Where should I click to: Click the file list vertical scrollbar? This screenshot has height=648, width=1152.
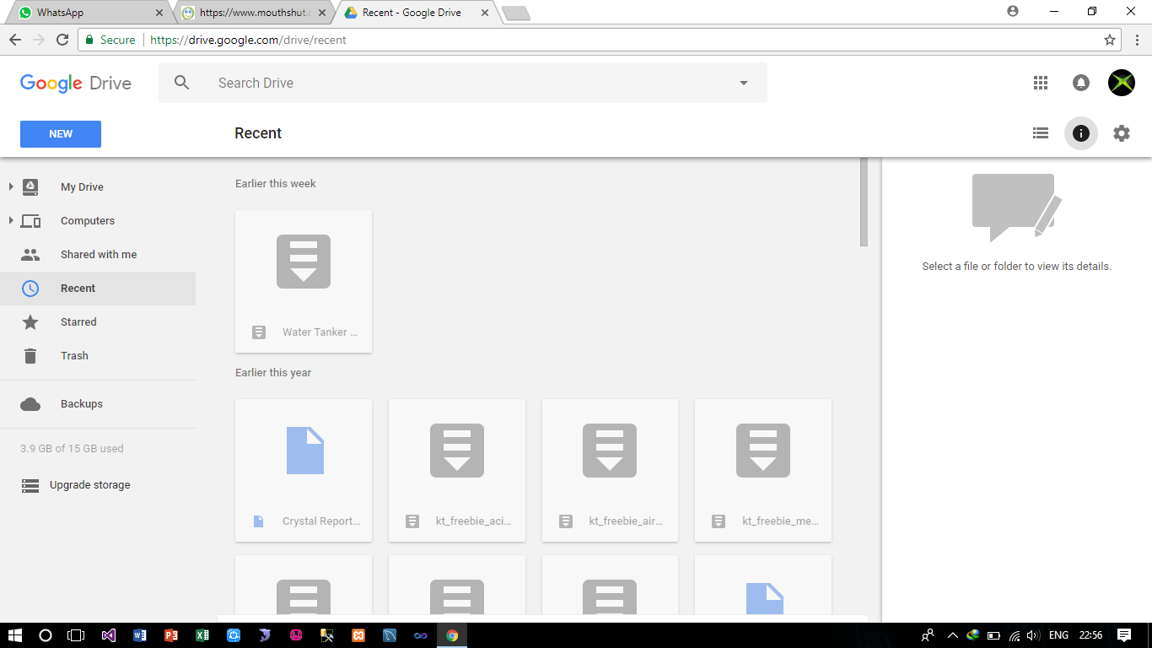pos(864,202)
